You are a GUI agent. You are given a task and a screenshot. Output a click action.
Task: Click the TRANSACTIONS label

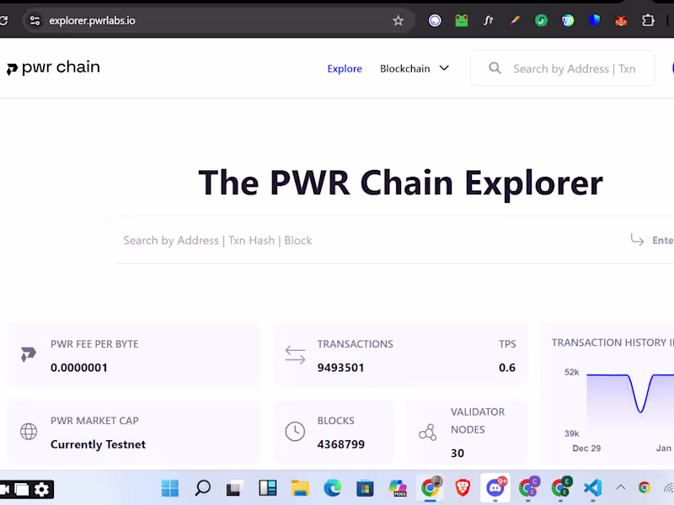pos(355,344)
